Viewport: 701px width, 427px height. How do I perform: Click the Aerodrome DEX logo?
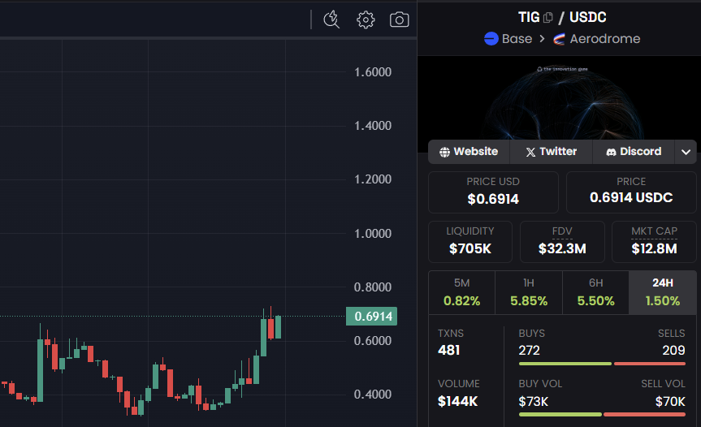559,39
